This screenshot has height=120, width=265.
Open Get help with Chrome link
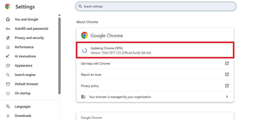pyautogui.click(x=95, y=64)
